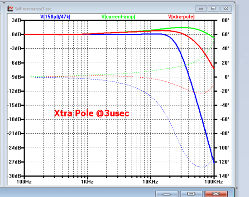
Task: Click the -24dB magnitude axis label
Action: click(14, 148)
